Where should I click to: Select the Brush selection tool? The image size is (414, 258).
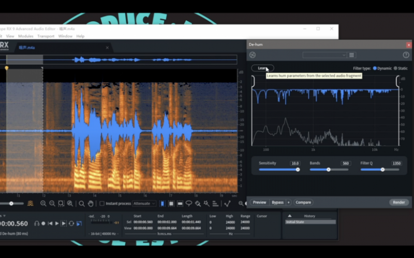[x=198, y=203]
